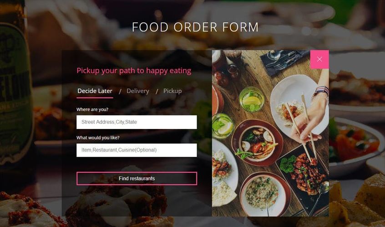Open the Pickup tab

pyautogui.click(x=172, y=91)
